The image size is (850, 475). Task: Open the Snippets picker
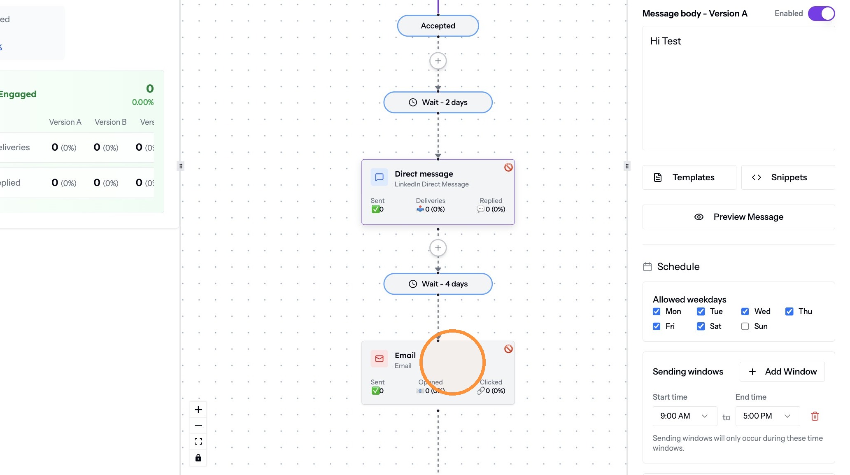pos(788,177)
